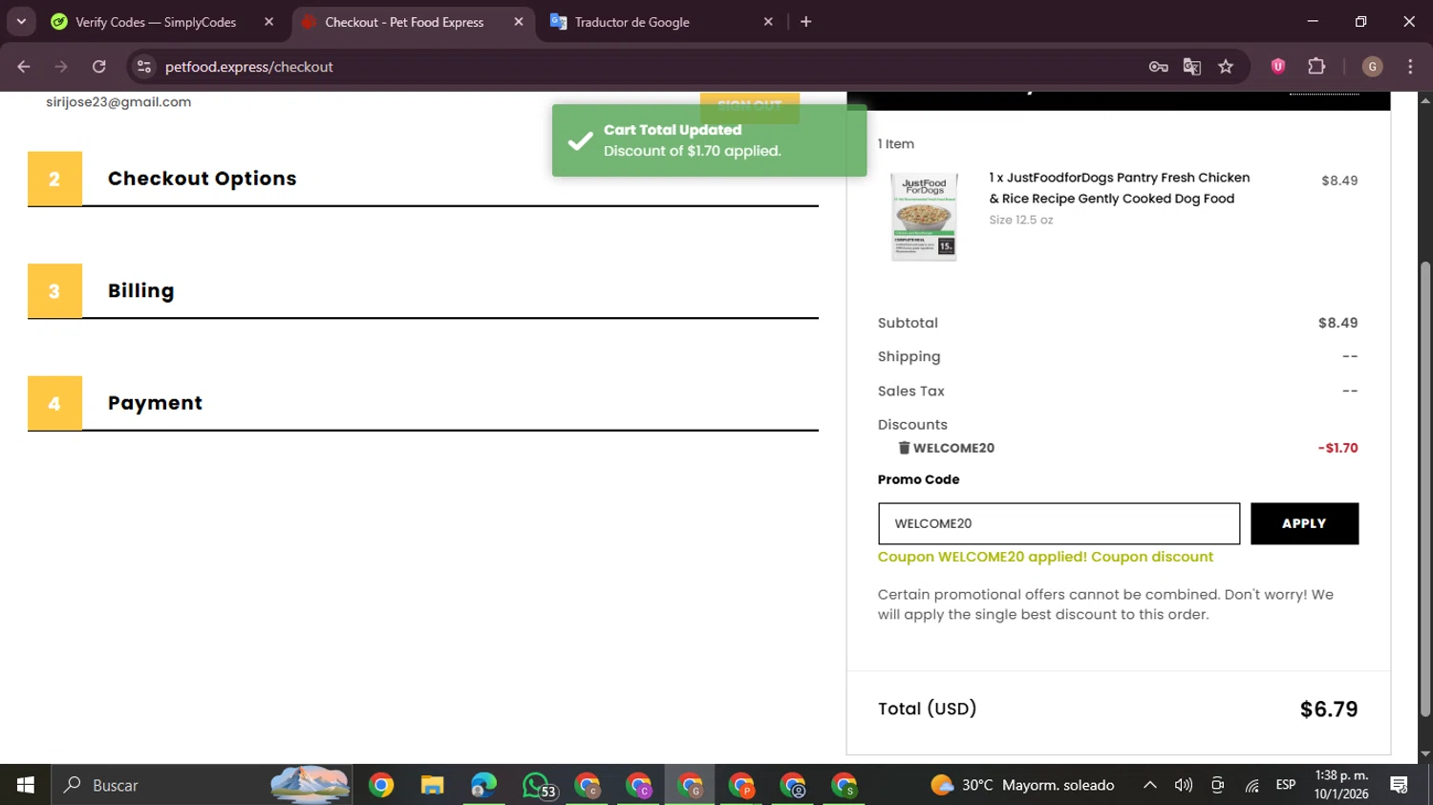
Task: Click the discount value -$1.70
Action: (1337, 448)
